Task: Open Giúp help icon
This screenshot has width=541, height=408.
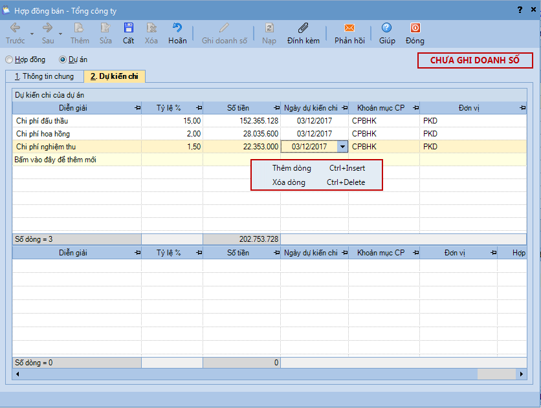Action: (387, 28)
